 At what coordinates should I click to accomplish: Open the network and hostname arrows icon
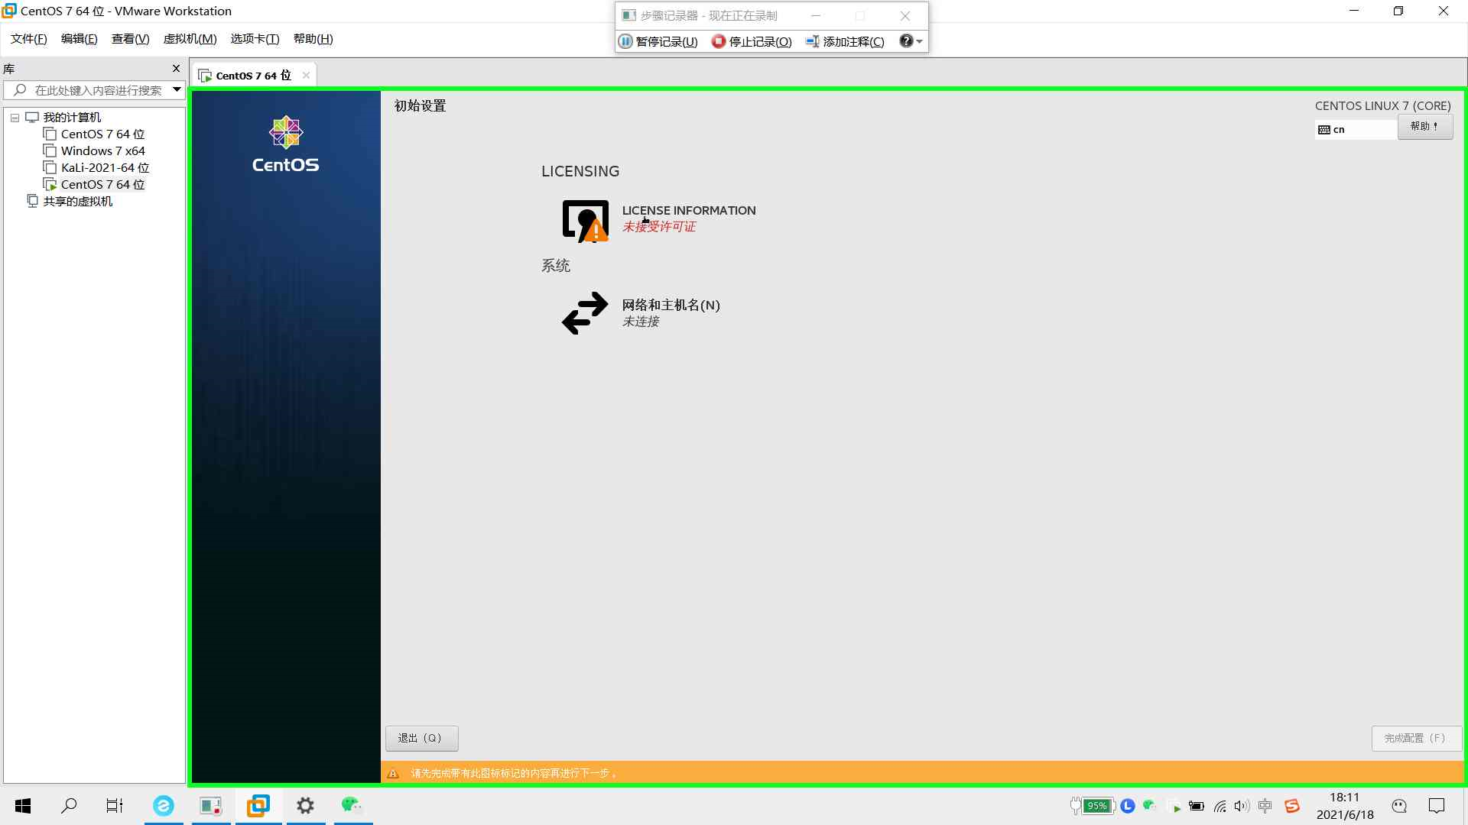[x=585, y=313]
